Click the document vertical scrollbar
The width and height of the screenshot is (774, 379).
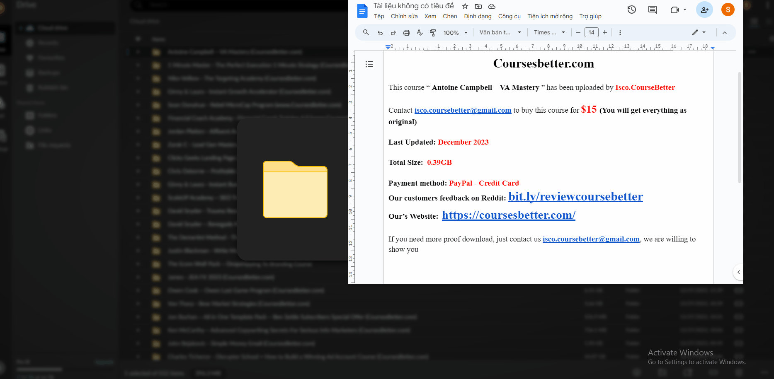click(x=739, y=128)
